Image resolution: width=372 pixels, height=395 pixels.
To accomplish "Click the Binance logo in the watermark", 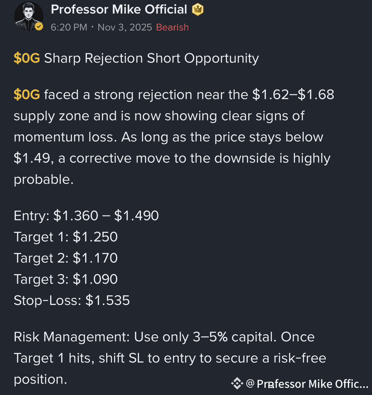I will (x=237, y=383).
